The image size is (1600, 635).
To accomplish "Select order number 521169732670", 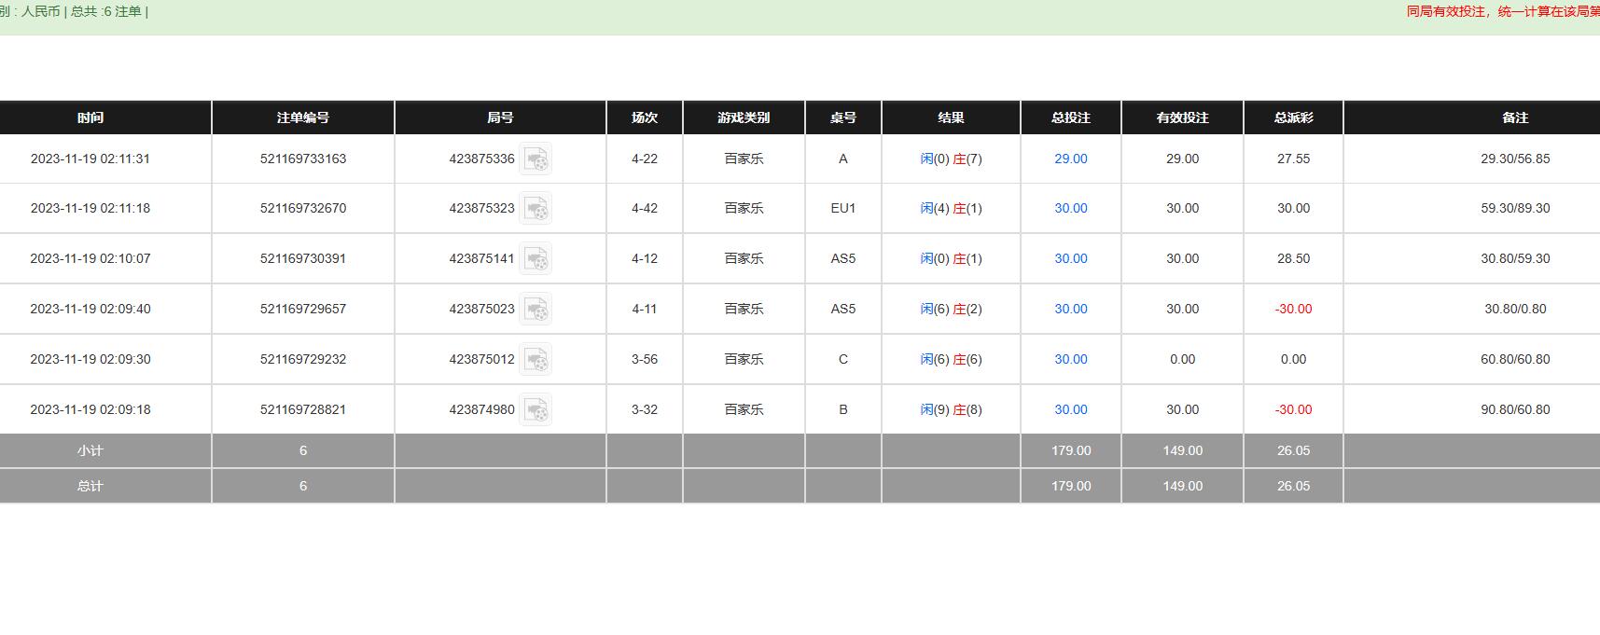I will tap(303, 208).
